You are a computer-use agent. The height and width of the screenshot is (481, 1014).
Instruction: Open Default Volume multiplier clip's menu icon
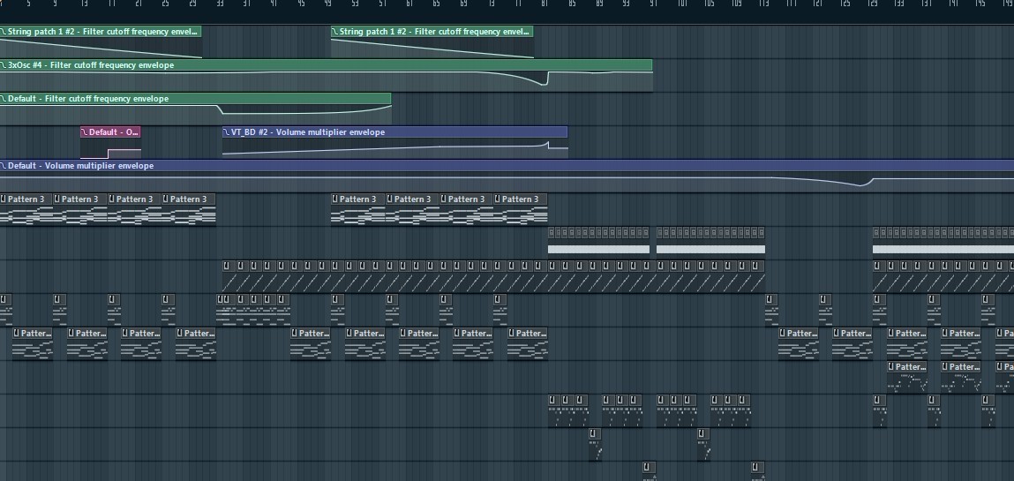[4, 166]
